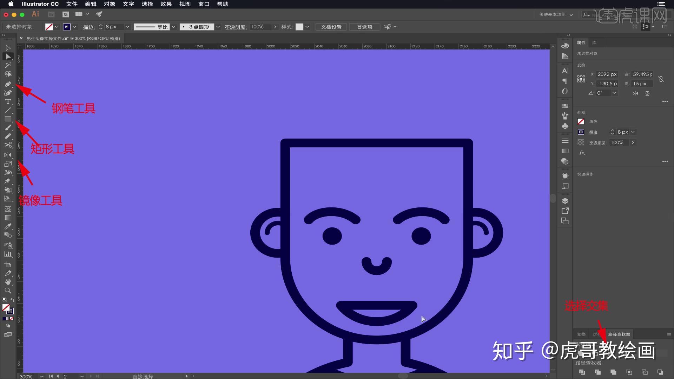The image size is (674, 379).
Task: Toggle constrain width and height proportions
Action: tap(661, 79)
